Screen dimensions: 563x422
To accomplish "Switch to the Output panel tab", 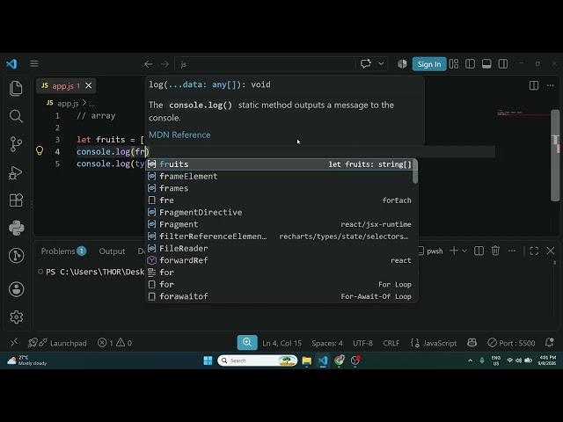I will tap(112, 251).
